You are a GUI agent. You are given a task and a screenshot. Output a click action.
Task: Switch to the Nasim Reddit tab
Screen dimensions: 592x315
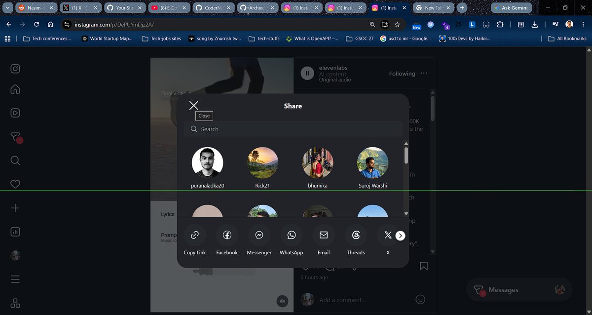click(36, 8)
